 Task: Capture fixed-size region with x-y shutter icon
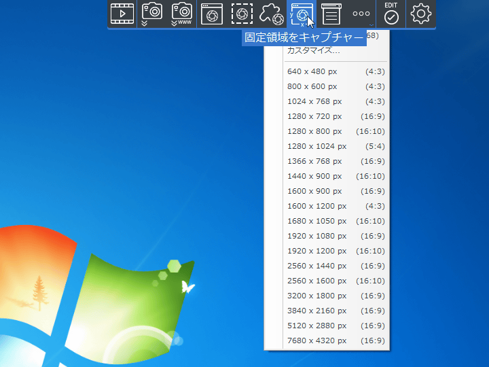302,14
